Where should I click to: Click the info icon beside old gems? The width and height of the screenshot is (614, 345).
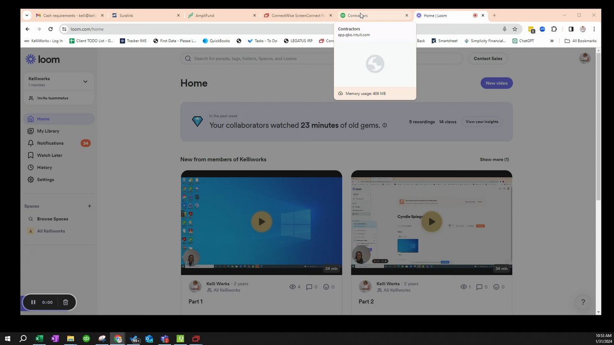(x=385, y=126)
